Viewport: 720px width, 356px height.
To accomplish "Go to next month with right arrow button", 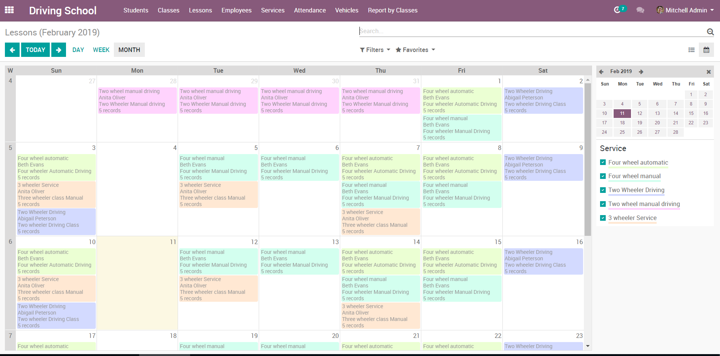I will click(x=58, y=50).
